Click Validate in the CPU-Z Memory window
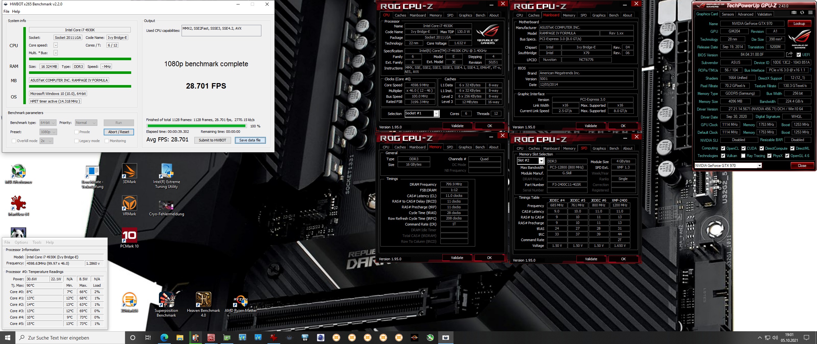Image resolution: width=817 pixels, height=344 pixels. [457, 258]
